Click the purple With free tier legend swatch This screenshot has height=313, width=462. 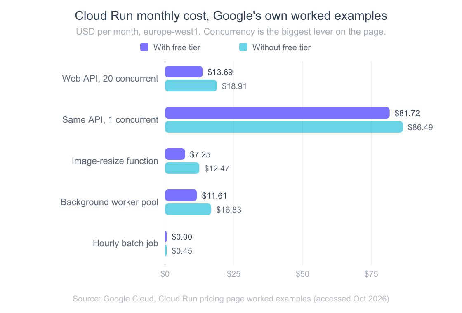(x=144, y=47)
